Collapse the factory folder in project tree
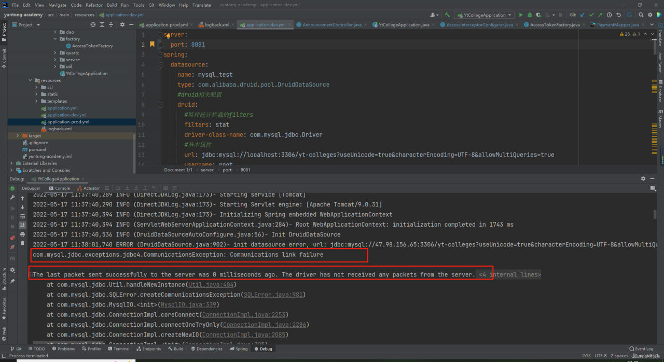Screen dimensions: 664x362 click(56, 39)
